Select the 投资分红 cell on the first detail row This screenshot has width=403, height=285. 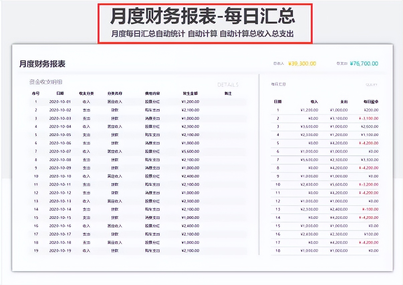pyautogui.click(x=153, y=102)
